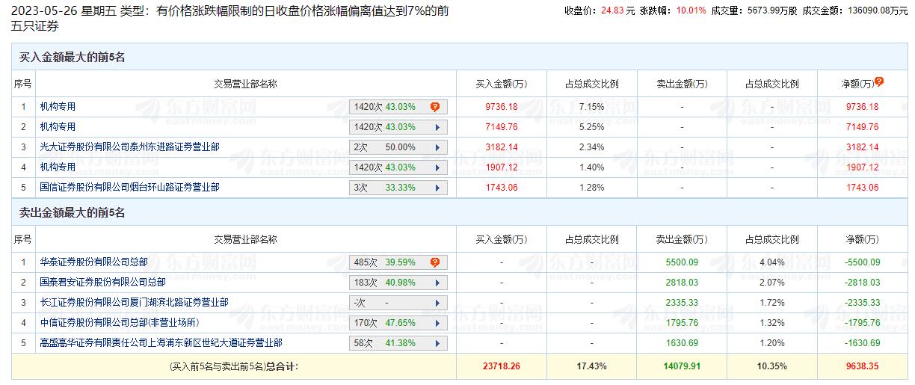Viewport: 915px width, 385px height.
Task: Expand the 中信证券总部(非营业场所) row details
Action: 437,323
